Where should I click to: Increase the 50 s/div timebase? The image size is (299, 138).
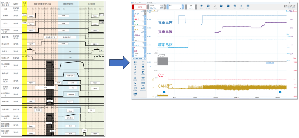164,7
